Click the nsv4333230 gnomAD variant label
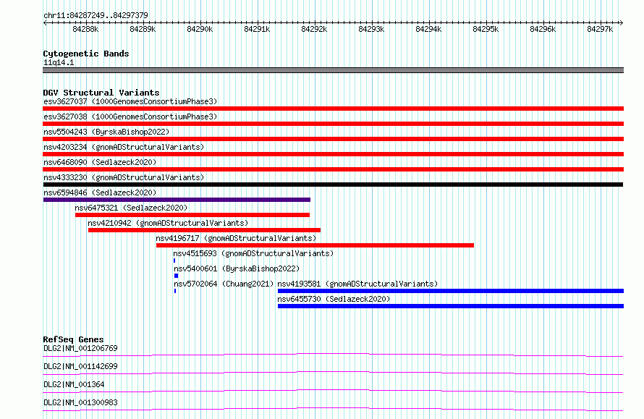 pyautogui.click(x=124, y=177)
